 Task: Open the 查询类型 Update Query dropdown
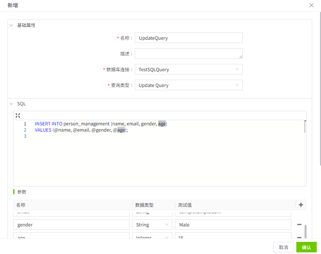[188, 85]
